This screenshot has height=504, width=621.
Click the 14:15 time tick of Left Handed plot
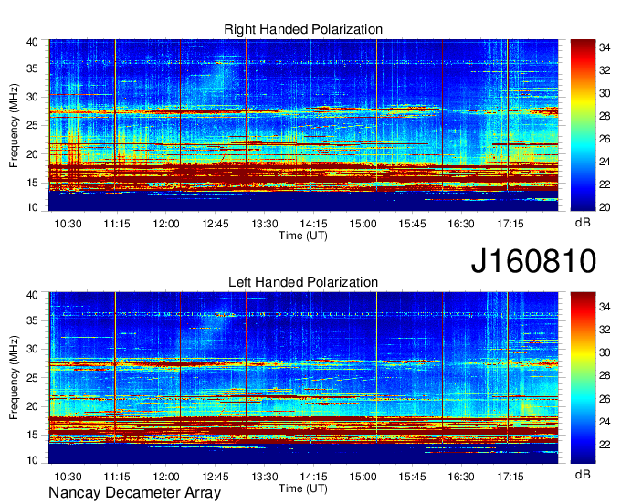click(x=313, y=477)
